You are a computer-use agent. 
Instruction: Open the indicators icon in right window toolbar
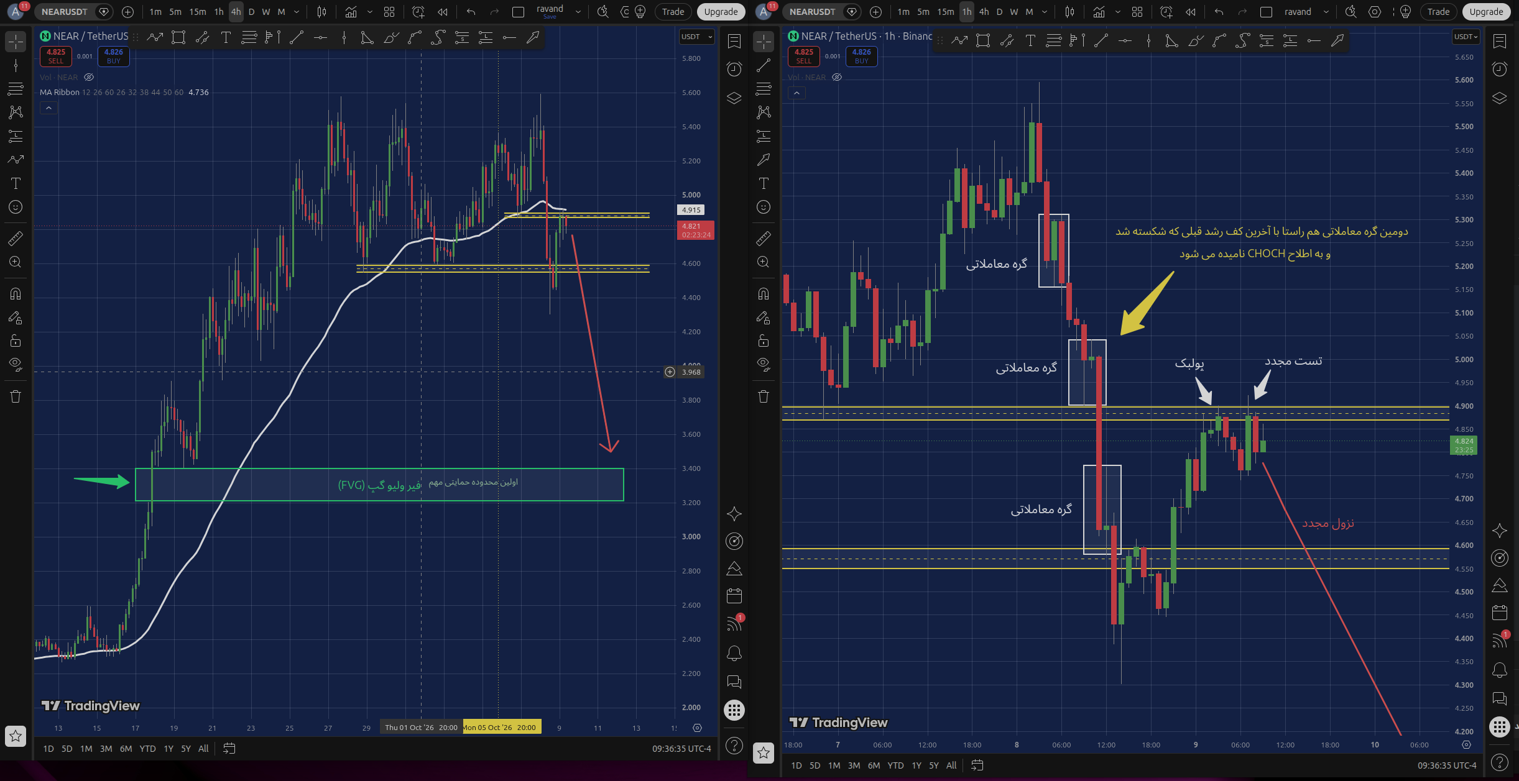(x=1099, y=12)
